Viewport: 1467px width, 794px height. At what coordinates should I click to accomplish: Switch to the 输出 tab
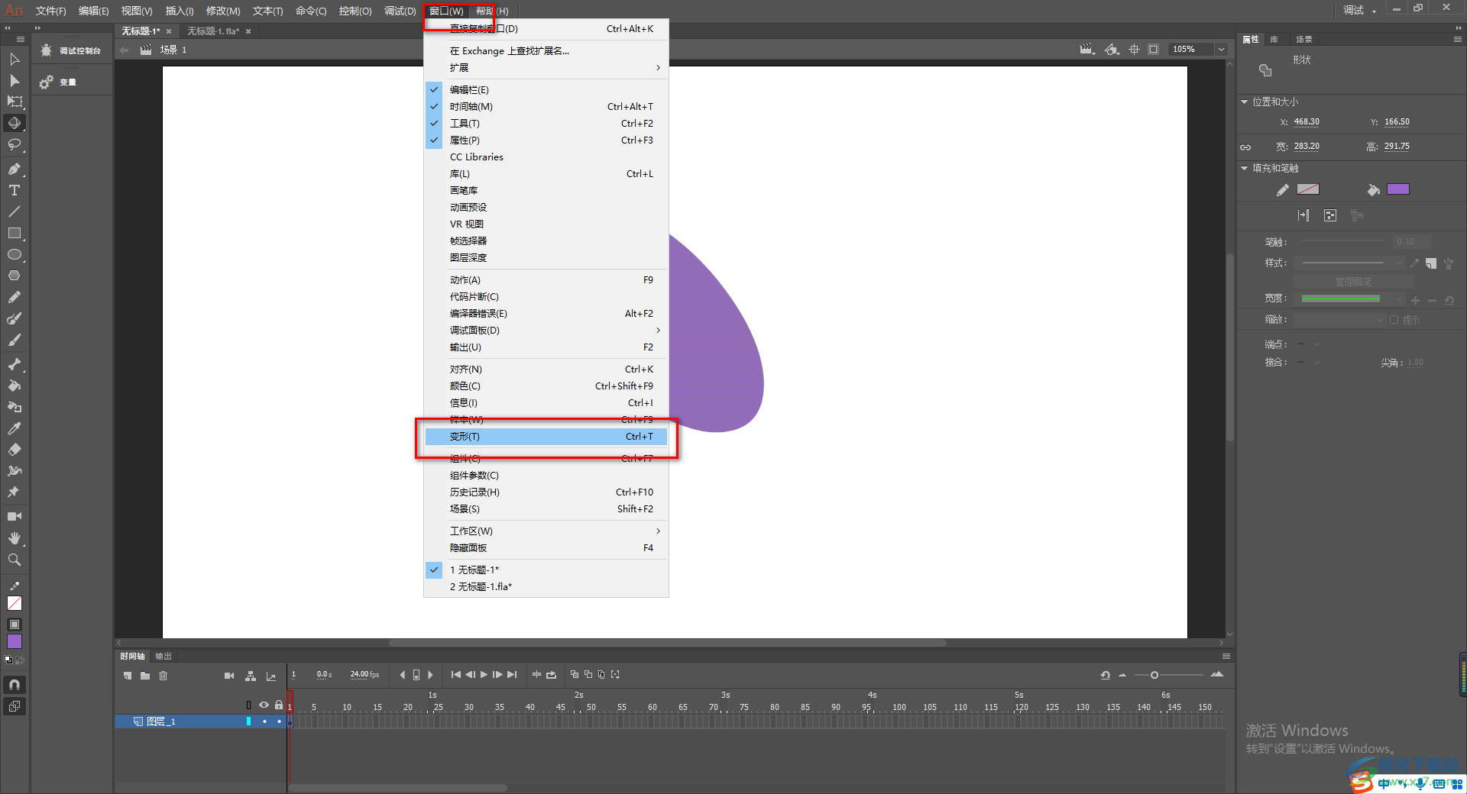coord(164,657)
